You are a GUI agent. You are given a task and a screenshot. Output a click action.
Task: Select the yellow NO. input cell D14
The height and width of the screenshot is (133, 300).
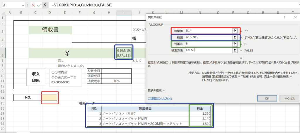click(50, 97)
